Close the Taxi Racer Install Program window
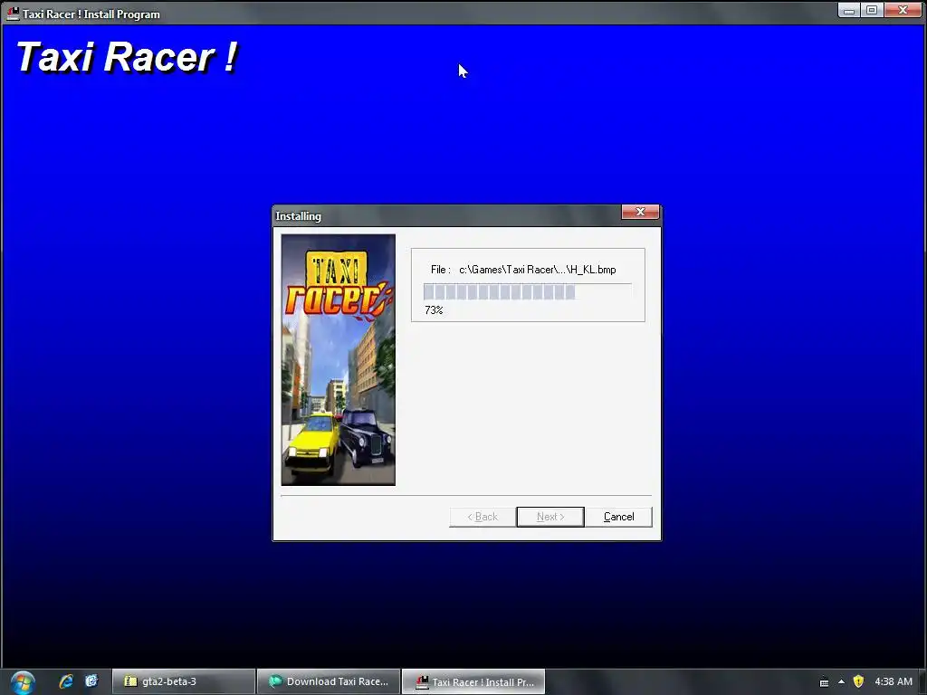The height and width of the screenshot is (695, 927). click(903, 10)
